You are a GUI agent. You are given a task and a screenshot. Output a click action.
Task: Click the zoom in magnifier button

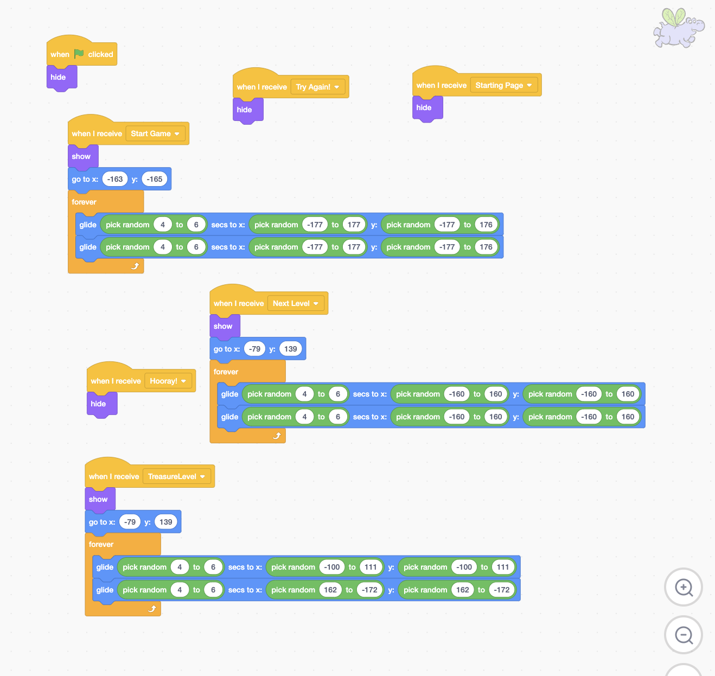(683, 587)
